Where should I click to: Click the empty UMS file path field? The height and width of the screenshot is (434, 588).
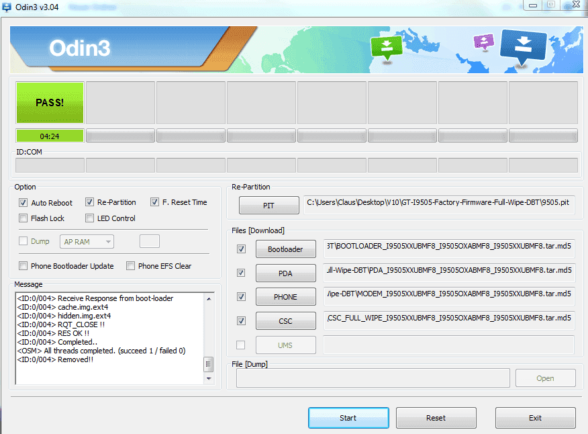point(449,345)
